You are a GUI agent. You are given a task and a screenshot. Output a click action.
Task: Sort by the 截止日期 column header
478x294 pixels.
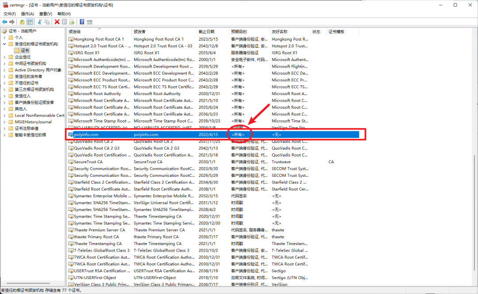coord(213,32)
